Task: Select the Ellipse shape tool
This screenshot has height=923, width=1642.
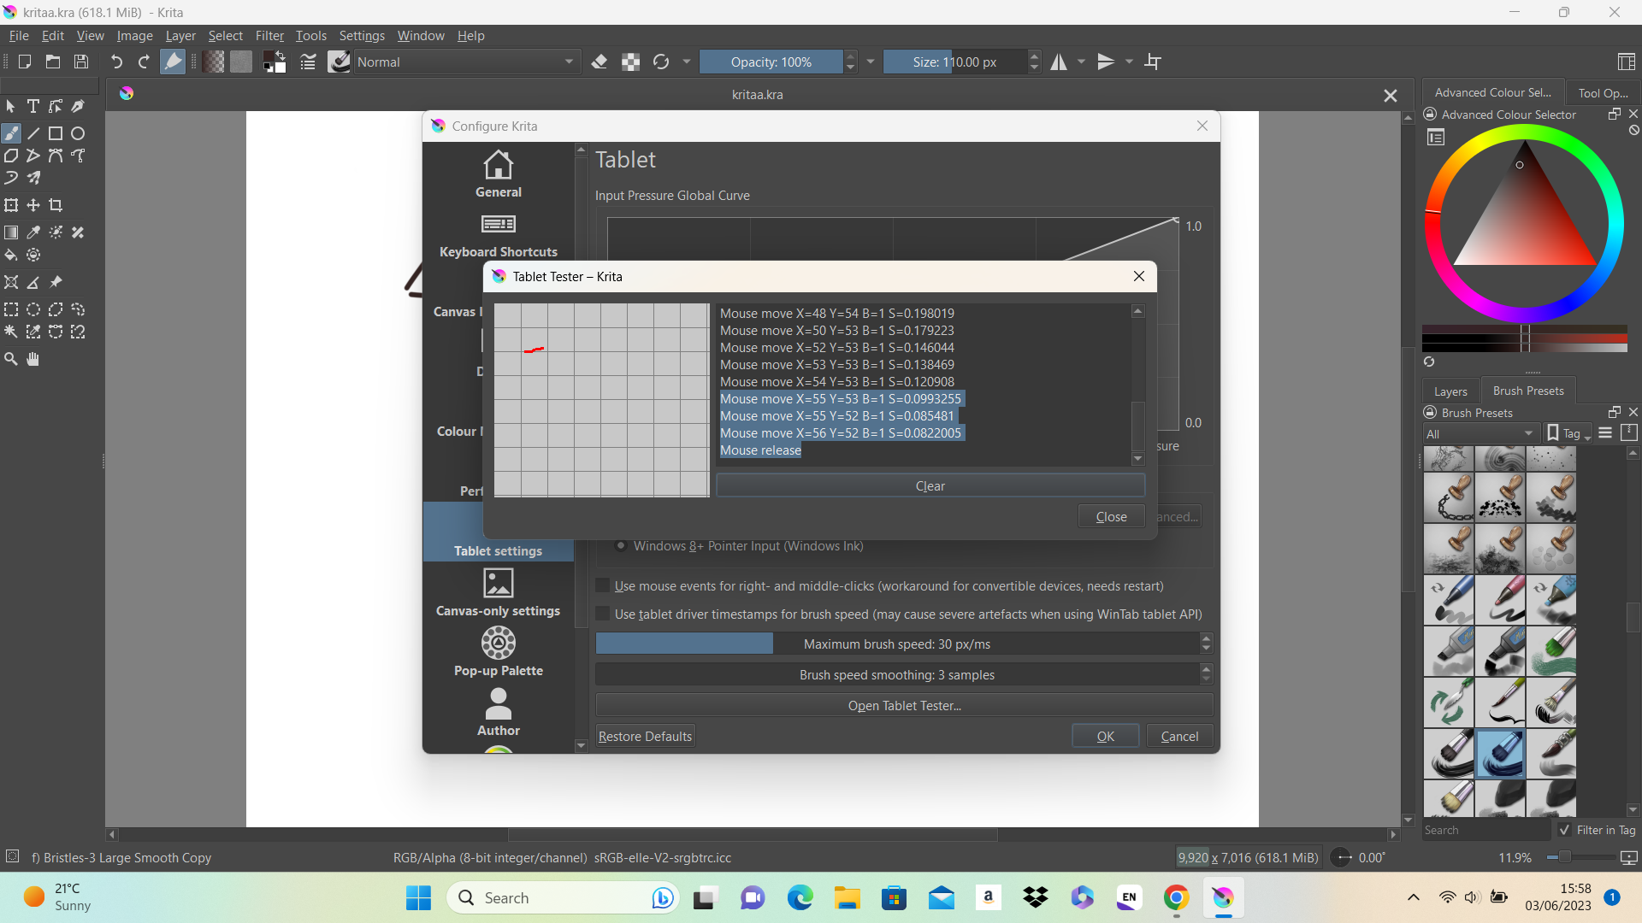Action: point(78,133)
